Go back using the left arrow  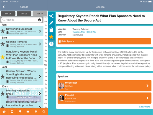(4, 7)
